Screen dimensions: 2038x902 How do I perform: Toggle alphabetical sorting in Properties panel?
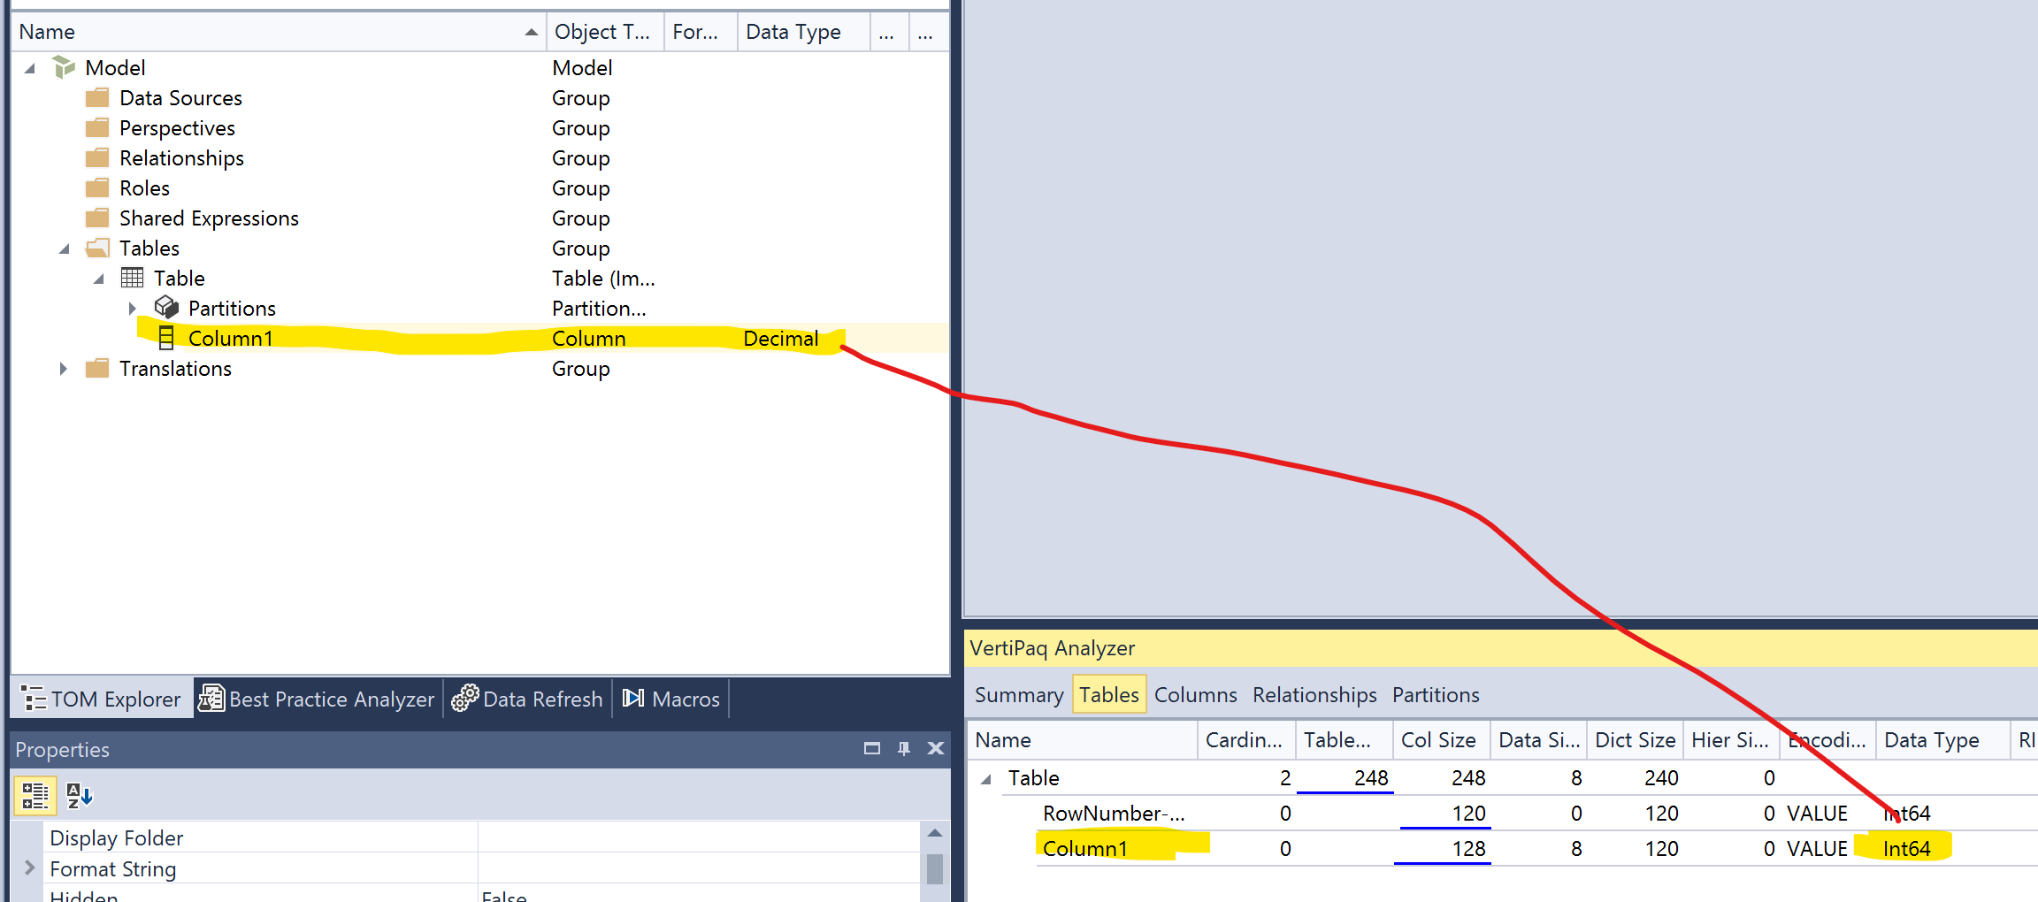point(78,794)
